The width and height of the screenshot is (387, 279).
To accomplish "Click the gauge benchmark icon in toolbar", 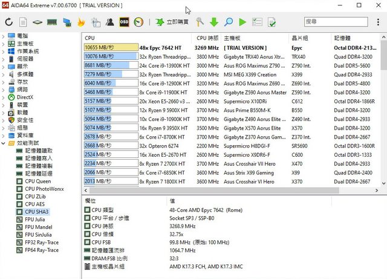I will (138, 22).
